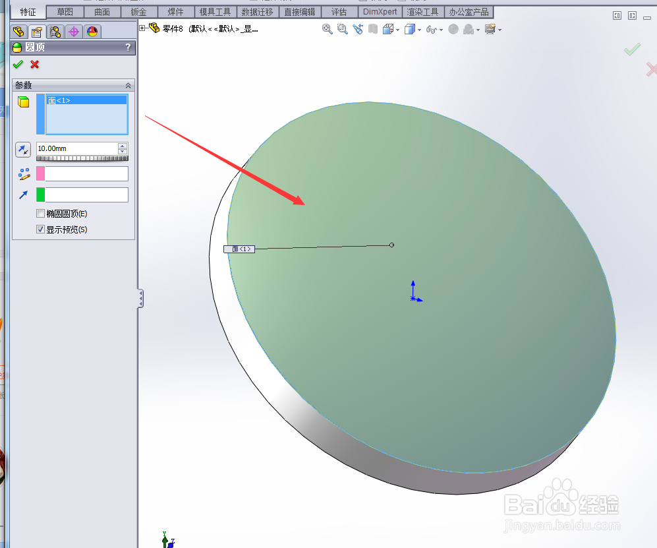Click Previous View icon
This screenshot has width=657, height=548.
click(x=358, y=29)
